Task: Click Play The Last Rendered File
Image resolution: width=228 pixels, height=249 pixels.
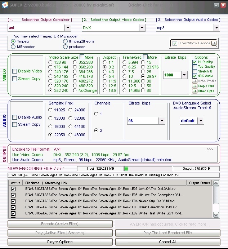Action: pyautogui.click(x=167, y=233)
